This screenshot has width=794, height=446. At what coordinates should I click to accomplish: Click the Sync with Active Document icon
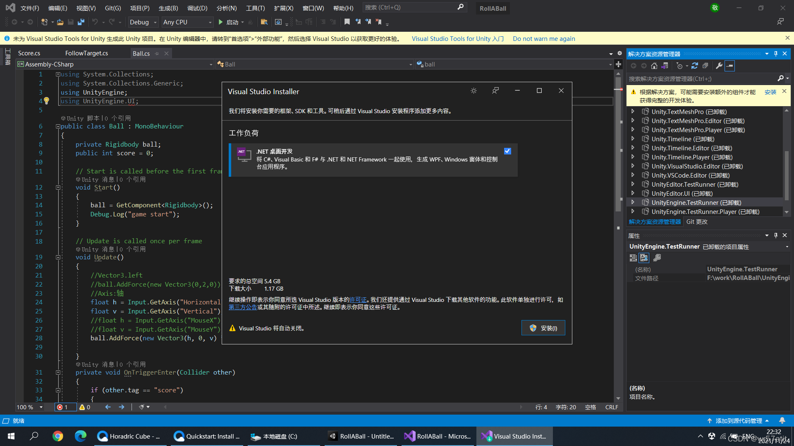click(665, 66)
